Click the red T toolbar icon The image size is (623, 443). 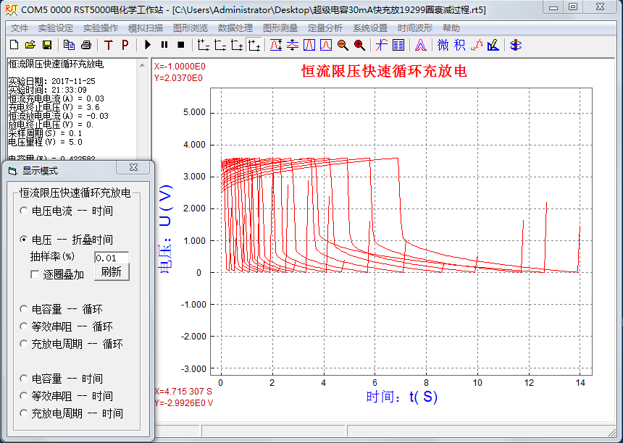tap(109, 45)
